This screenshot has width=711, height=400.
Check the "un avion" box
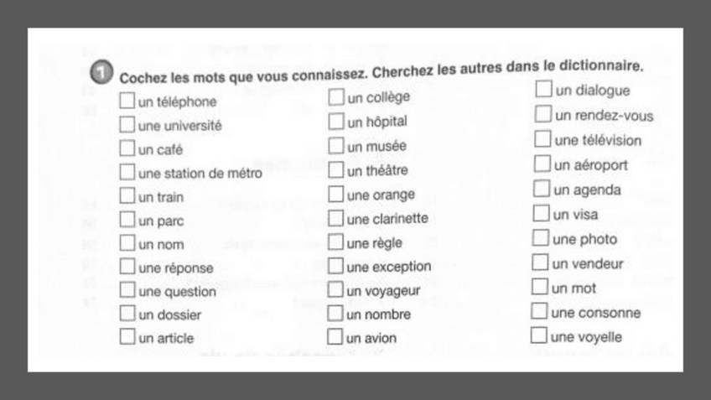335,338
